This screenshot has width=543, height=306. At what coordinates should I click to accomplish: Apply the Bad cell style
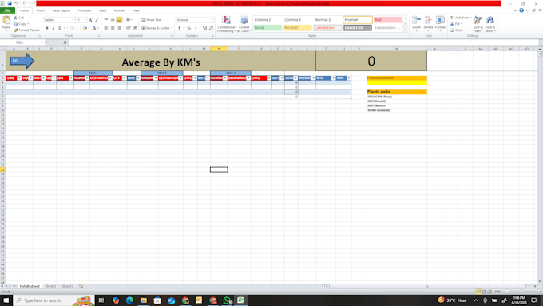387,20
